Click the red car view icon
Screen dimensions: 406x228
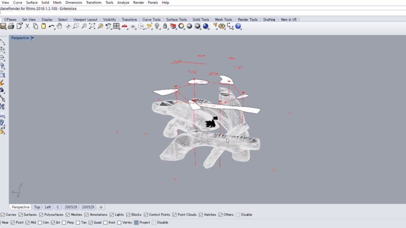click(x=124, y=26)
